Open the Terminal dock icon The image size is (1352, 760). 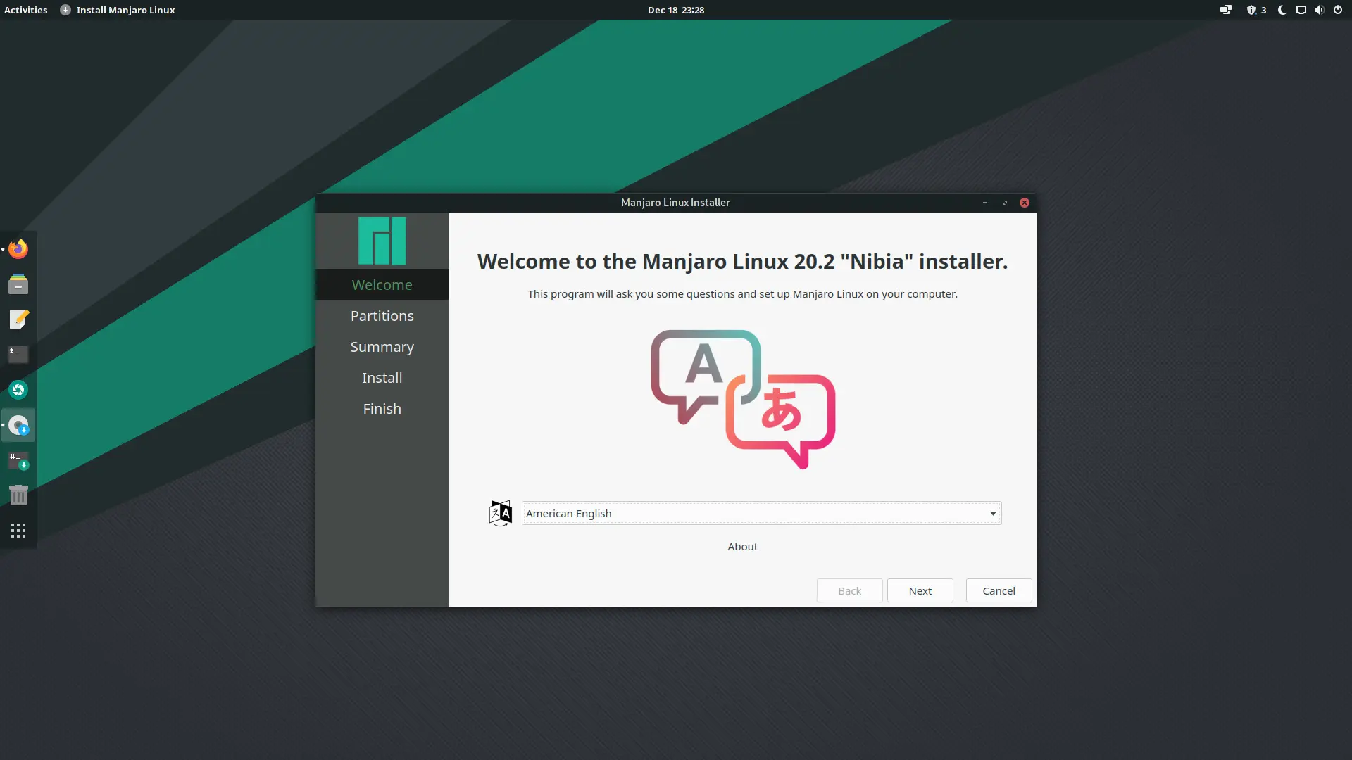point(18,355)
